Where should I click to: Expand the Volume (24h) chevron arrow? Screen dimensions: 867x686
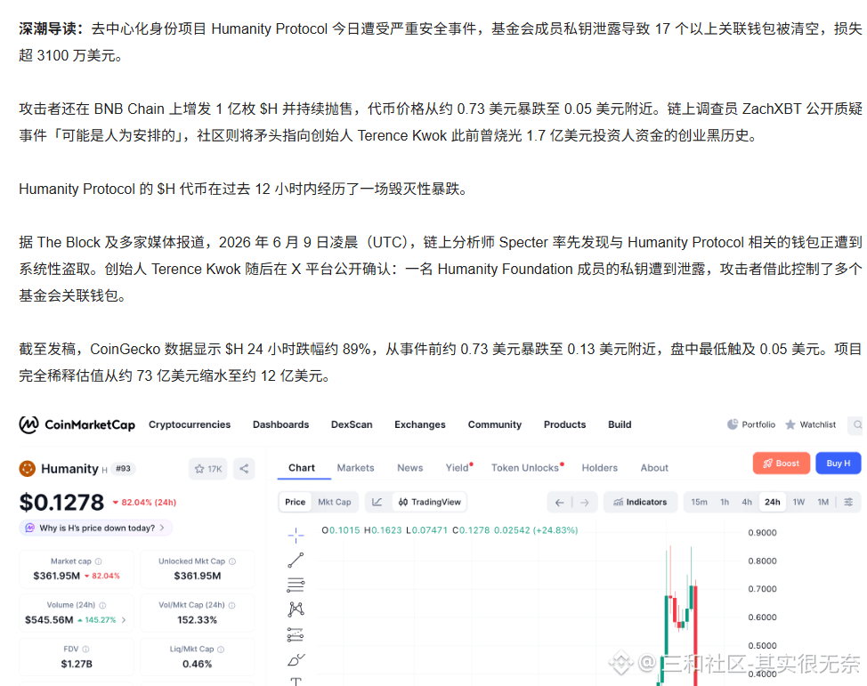click(x=124, y=620)
